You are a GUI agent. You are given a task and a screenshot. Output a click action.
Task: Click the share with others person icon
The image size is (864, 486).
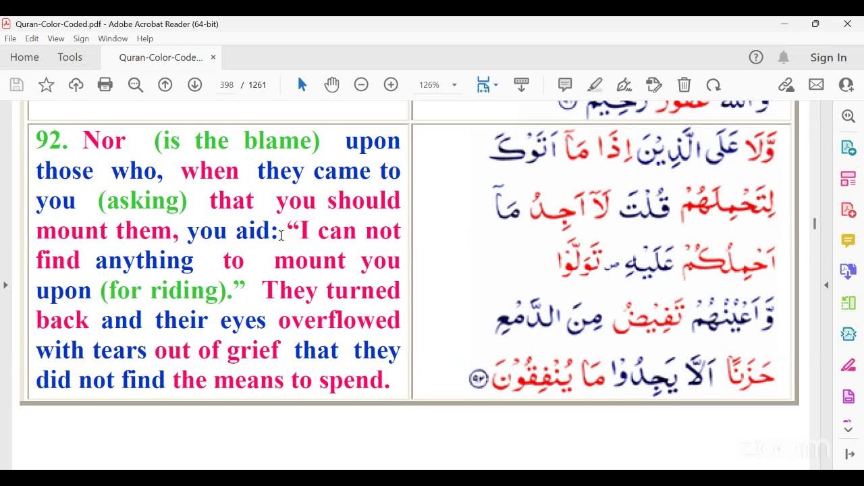[846, 85]
